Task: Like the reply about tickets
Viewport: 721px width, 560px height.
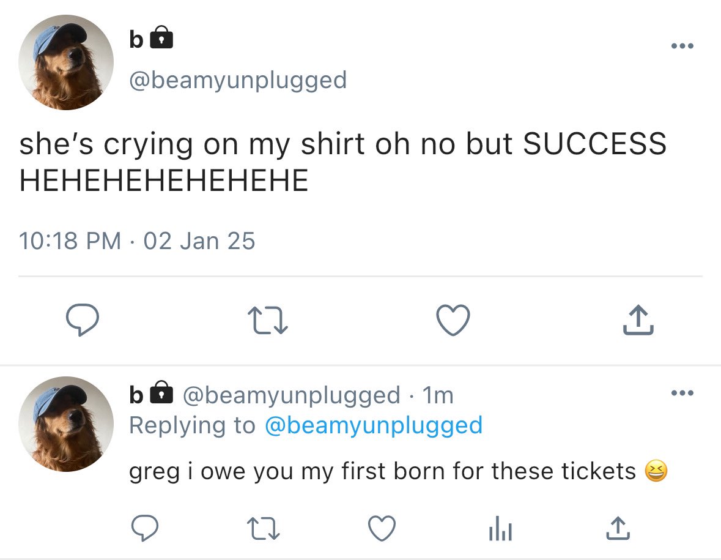Action: coord(382,528)
